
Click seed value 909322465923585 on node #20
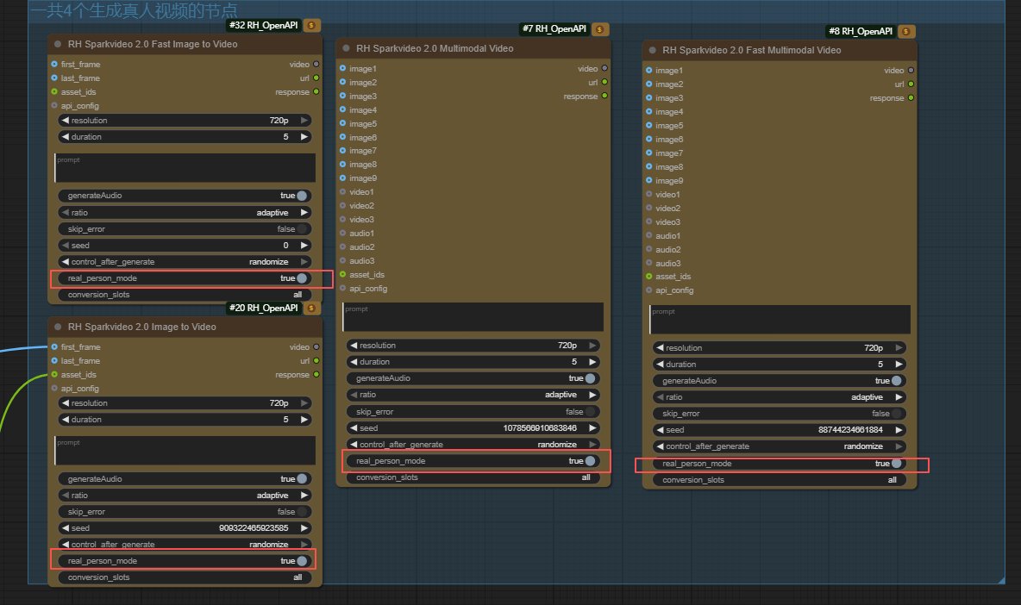pyautogui.click(x=254, y=528)
